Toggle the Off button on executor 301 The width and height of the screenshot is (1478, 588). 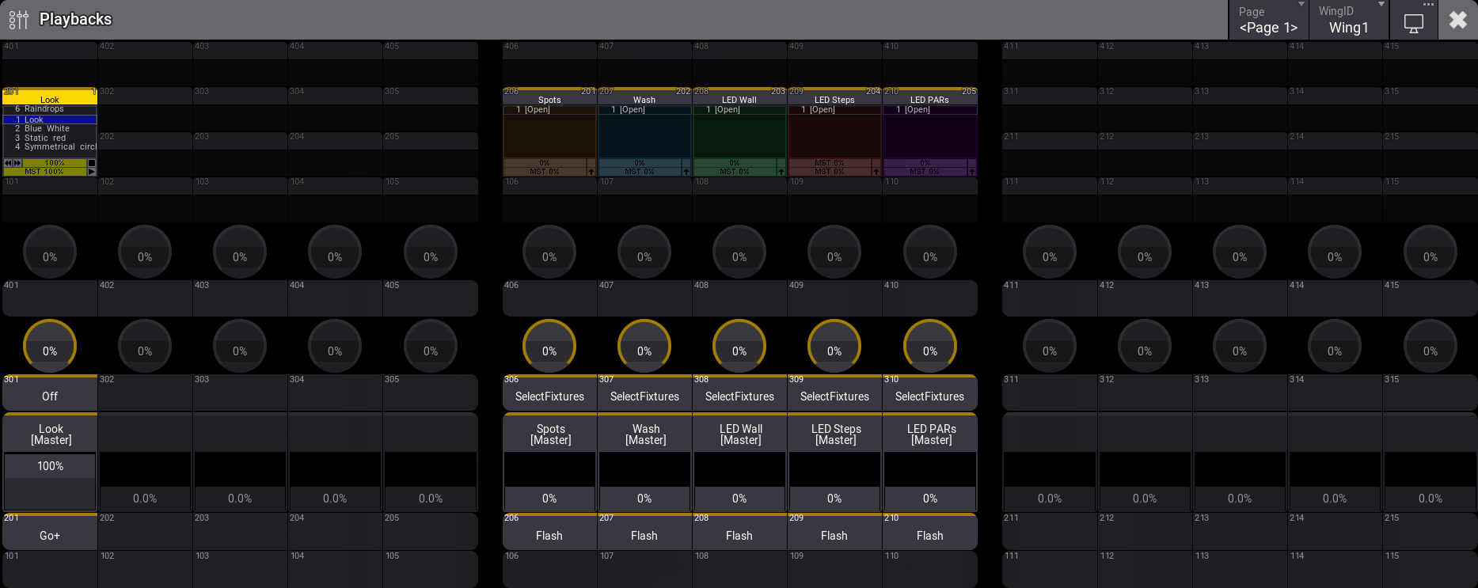click(50, 393)
